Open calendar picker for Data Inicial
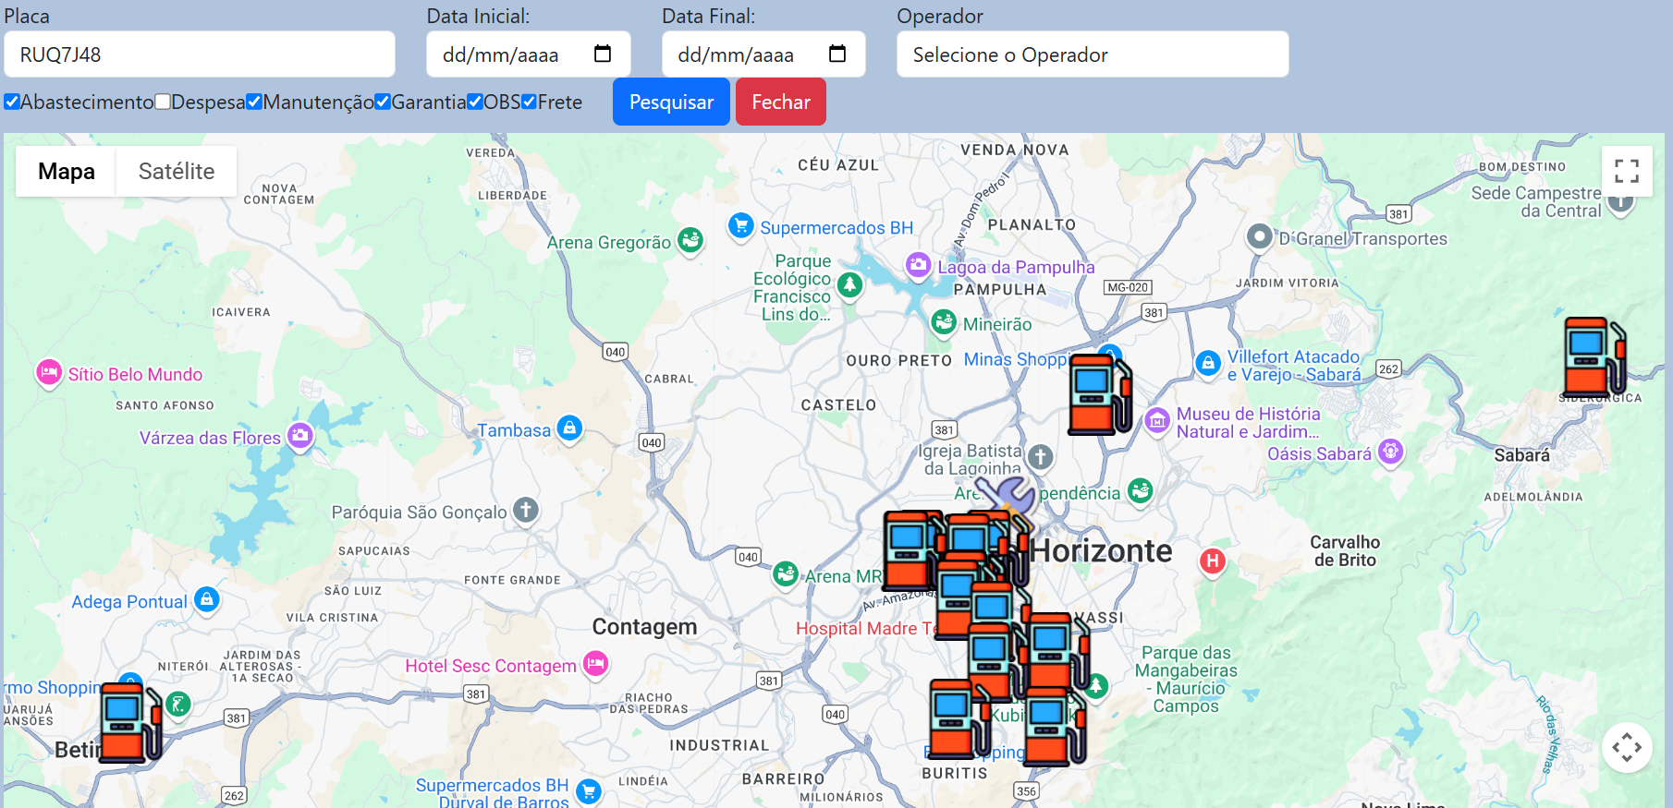Image resolution: width=1673 pixels, height=808 pixels. pos(603,54)
